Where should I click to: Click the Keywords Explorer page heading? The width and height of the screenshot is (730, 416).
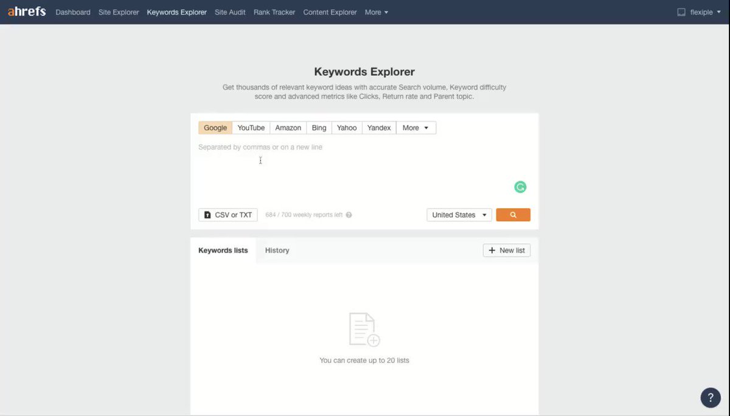(364, 72)
